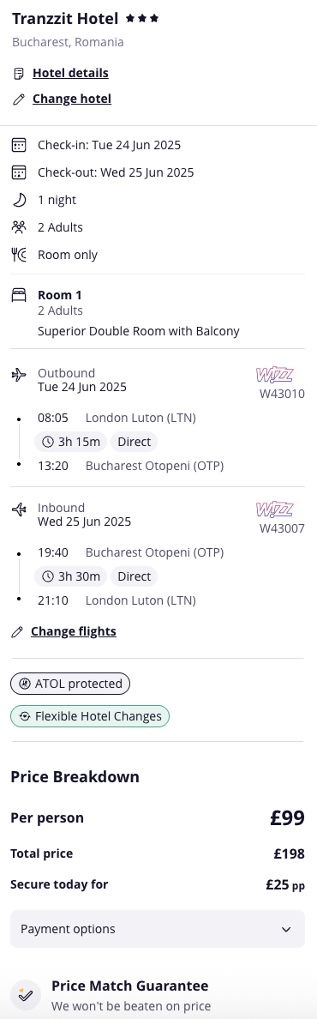Click the Wizz logo for flight W43010
Viewport: 317px width, 1019px height.
(275, 374)
